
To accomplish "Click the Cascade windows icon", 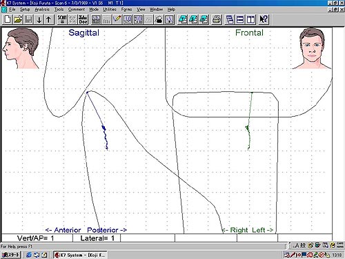I will point(230,19).
